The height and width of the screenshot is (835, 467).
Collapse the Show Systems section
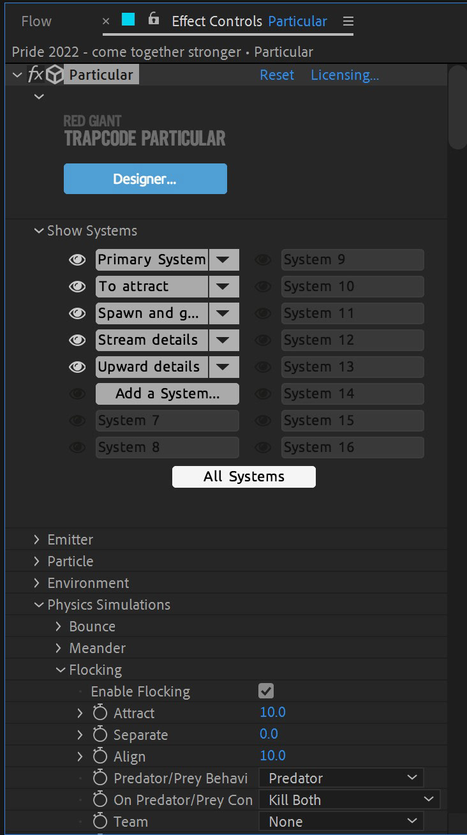tap(39, 231)
